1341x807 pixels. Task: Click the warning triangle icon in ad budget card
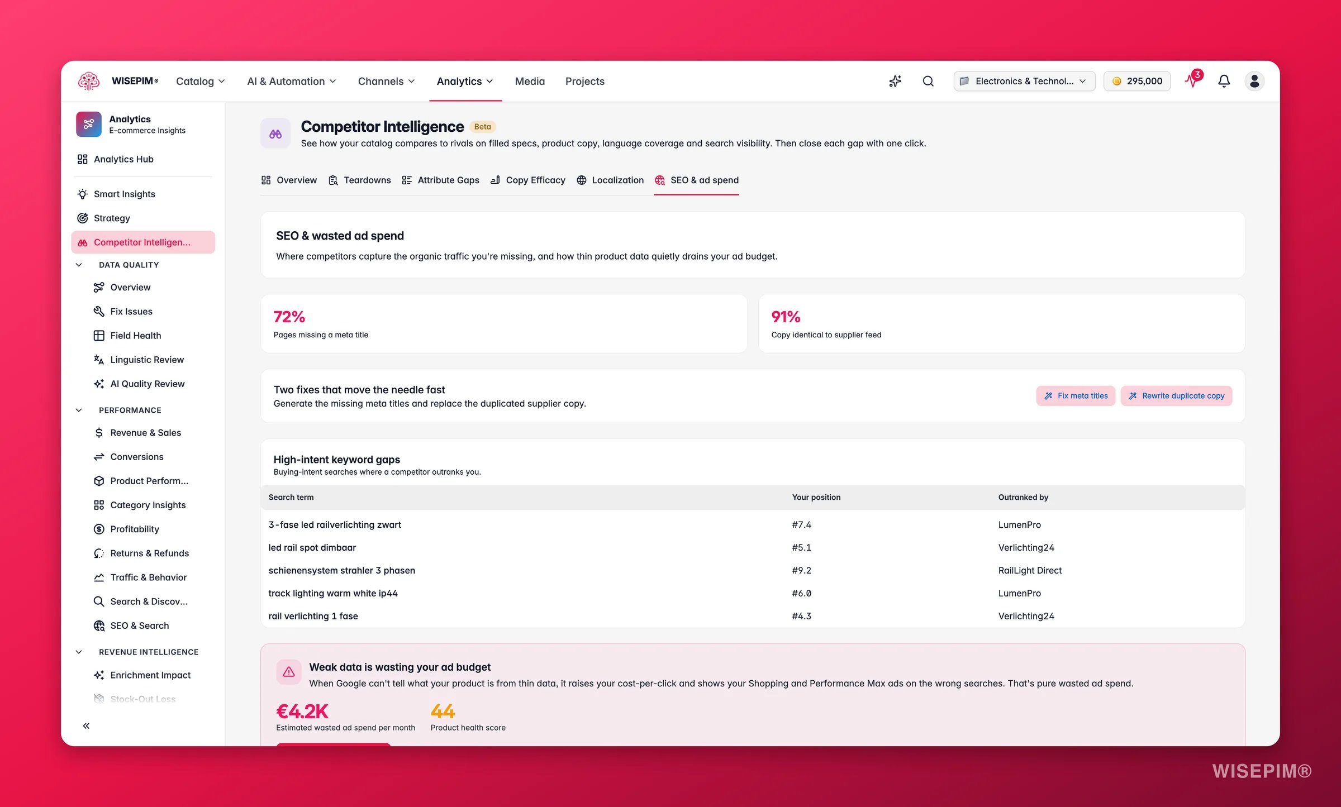[289, 671]
